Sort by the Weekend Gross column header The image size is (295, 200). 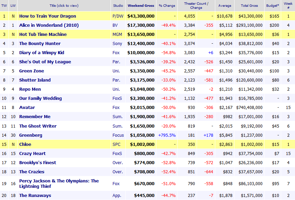pyautogui.click(x=141, y=6)
